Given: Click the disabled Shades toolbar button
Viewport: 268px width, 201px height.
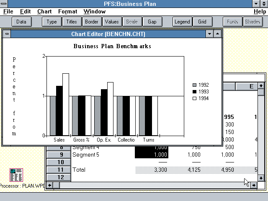Looking at the screenshot, I should (x=253, y=22).
